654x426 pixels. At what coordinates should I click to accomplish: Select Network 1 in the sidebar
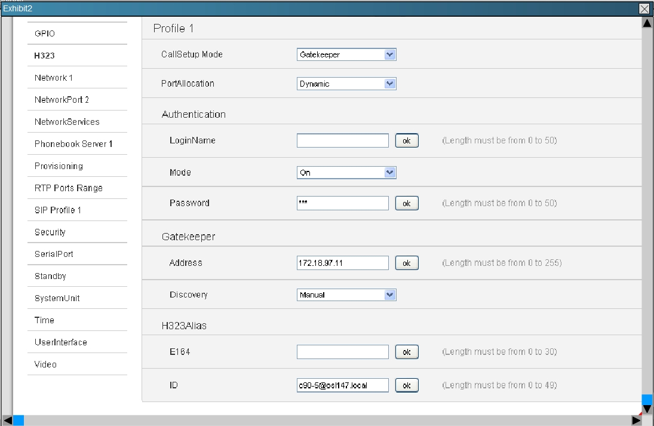pos(54,78)
